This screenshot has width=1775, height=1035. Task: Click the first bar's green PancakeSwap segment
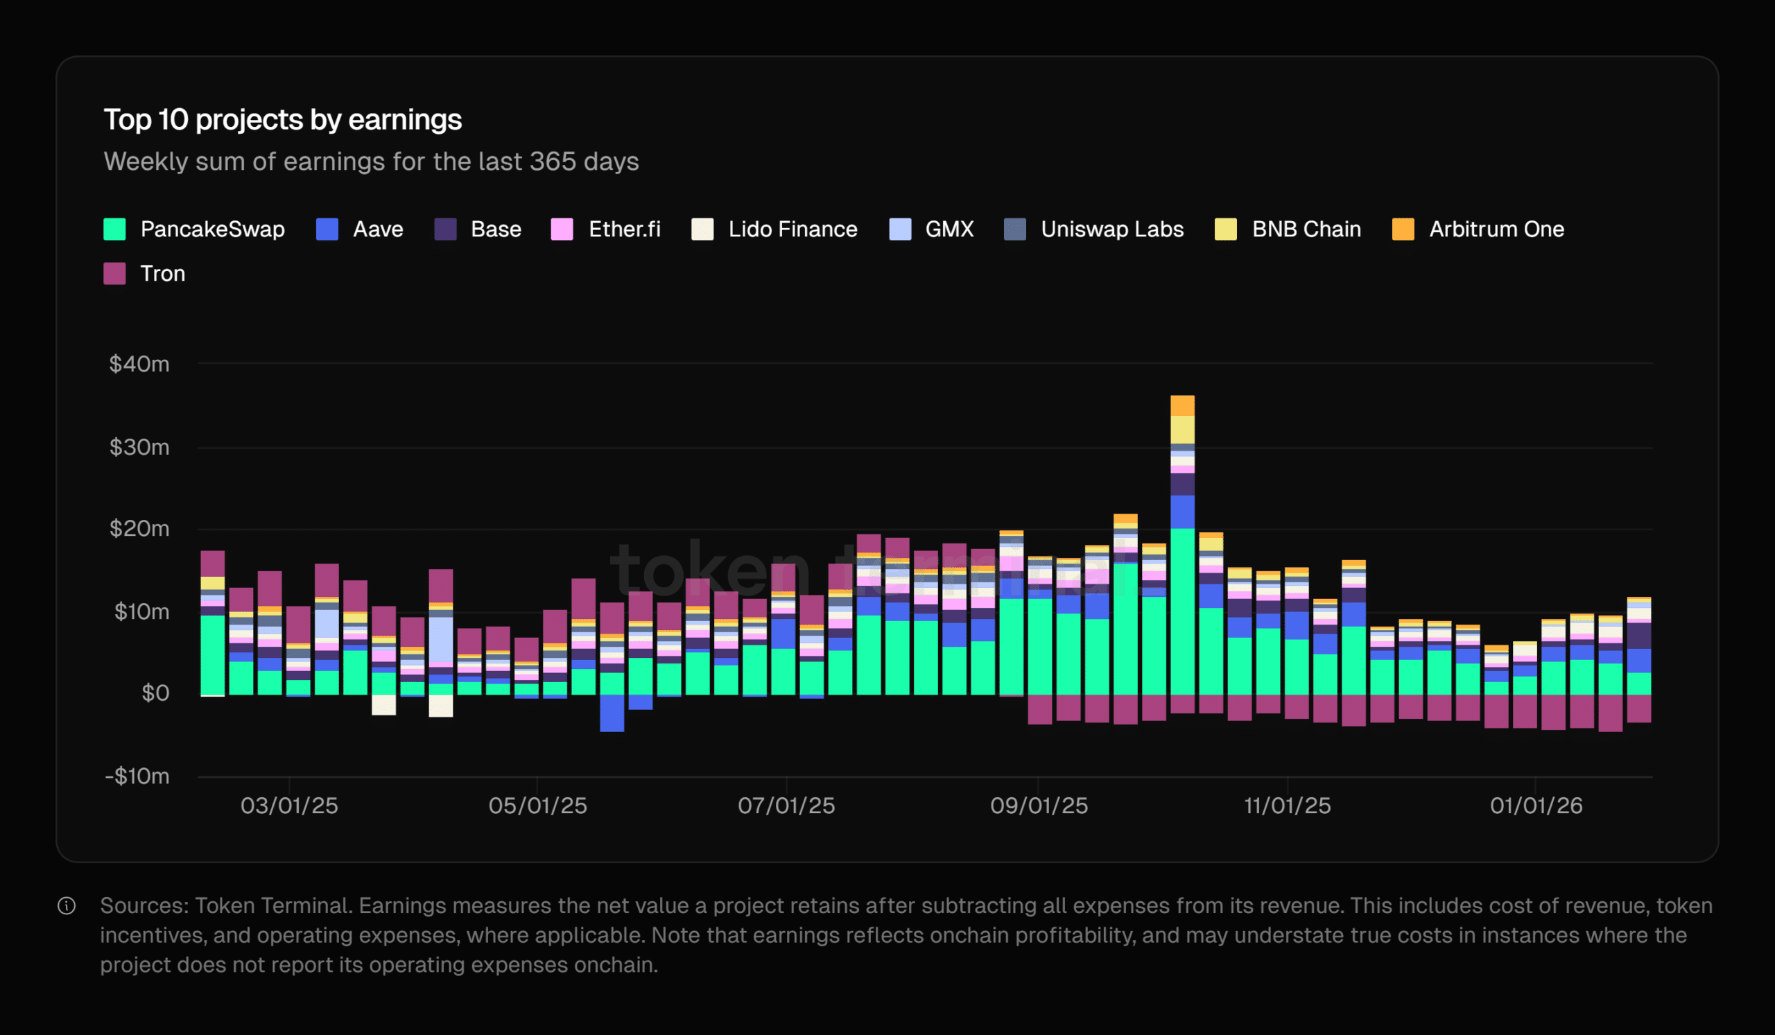(213, 656)
